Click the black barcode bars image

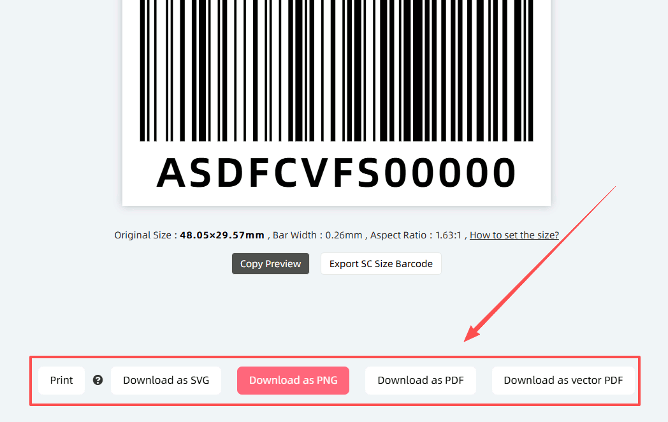(337, 71)
